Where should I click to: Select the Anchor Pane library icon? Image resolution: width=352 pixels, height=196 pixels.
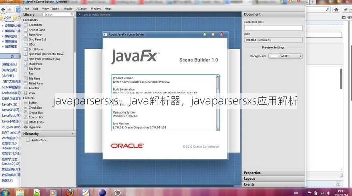coord(26,30)
